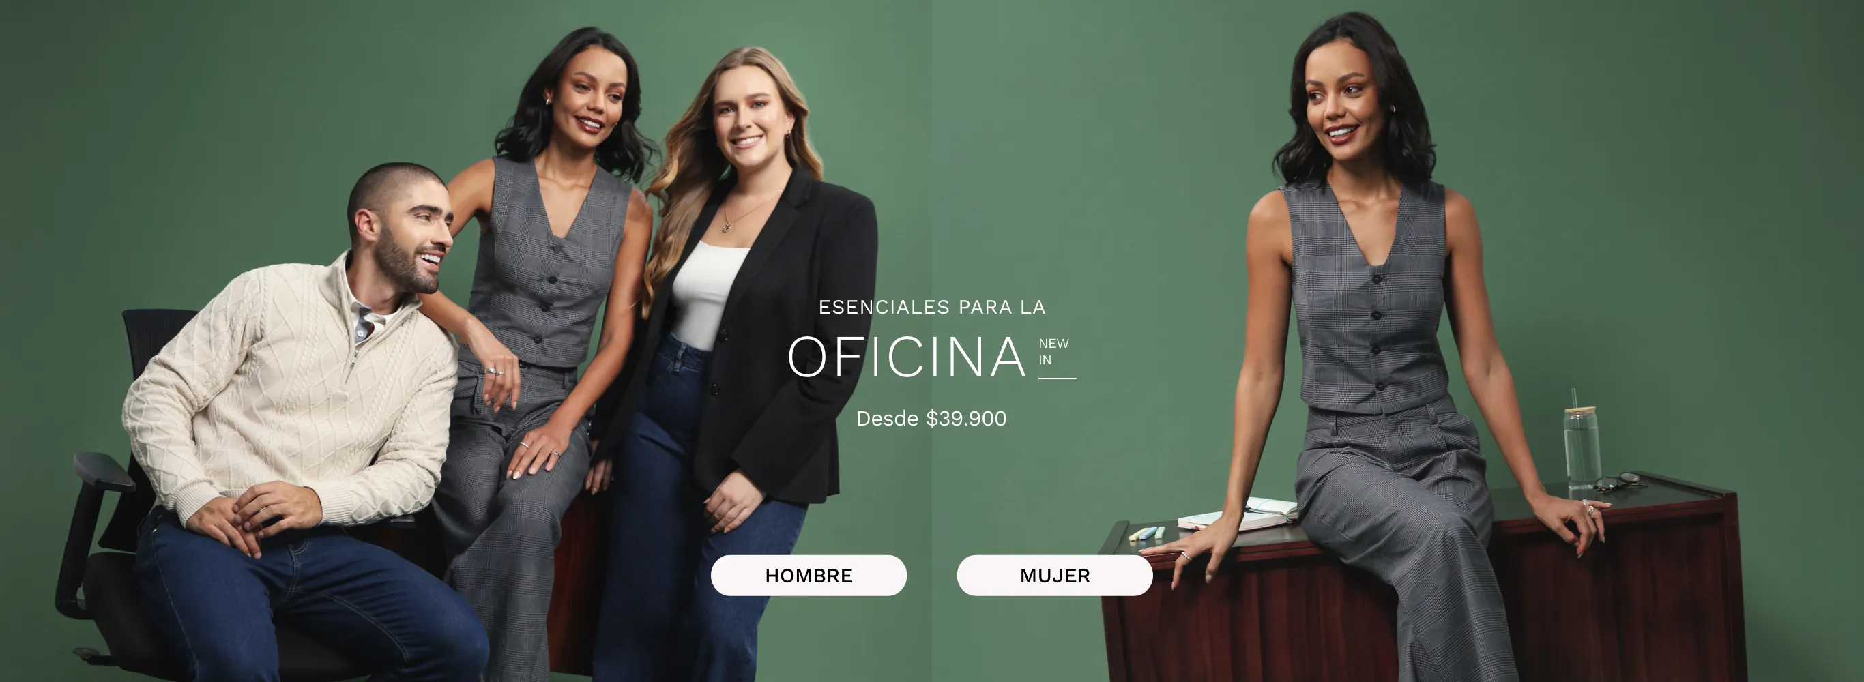
Task: Select the Desde $39.900 price text
Action: (x=931, y=419)
